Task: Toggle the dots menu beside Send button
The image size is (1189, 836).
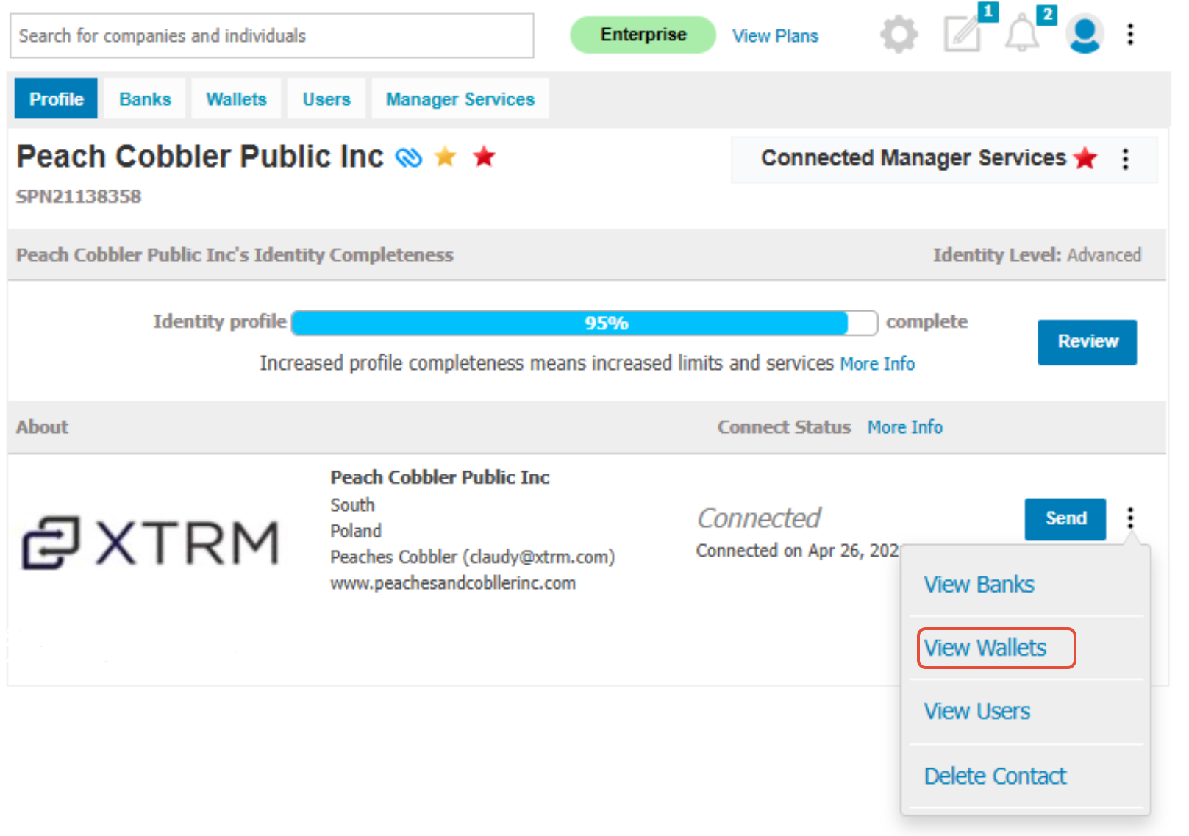Action: (1130, 518)
